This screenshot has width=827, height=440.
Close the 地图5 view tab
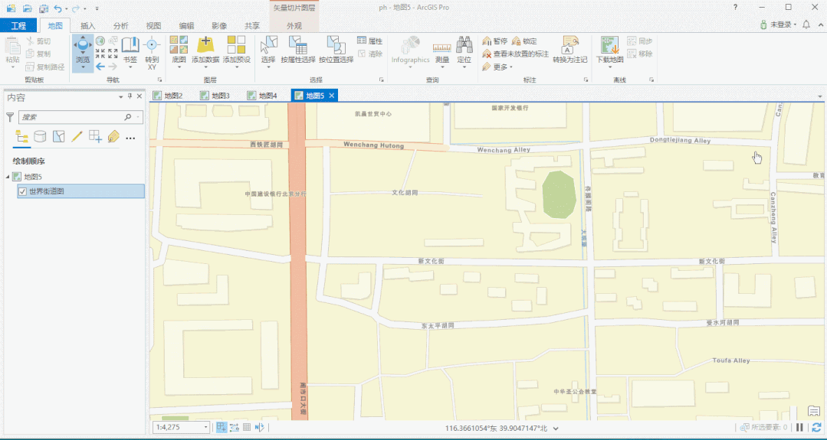tap(331, 95)
